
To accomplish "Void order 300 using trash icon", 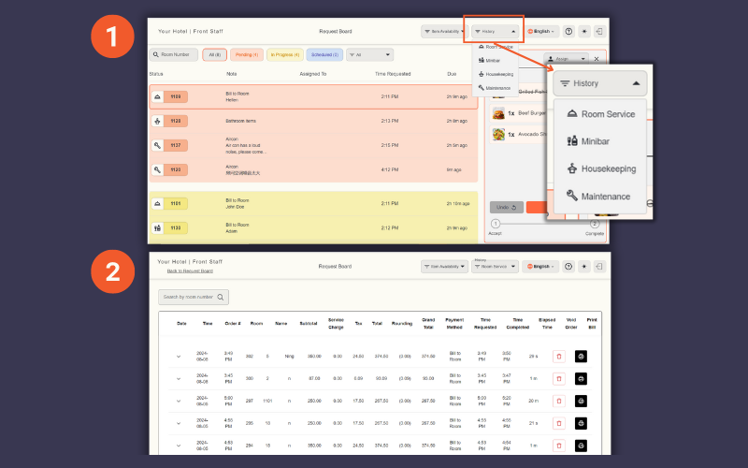I will (559, 376).
